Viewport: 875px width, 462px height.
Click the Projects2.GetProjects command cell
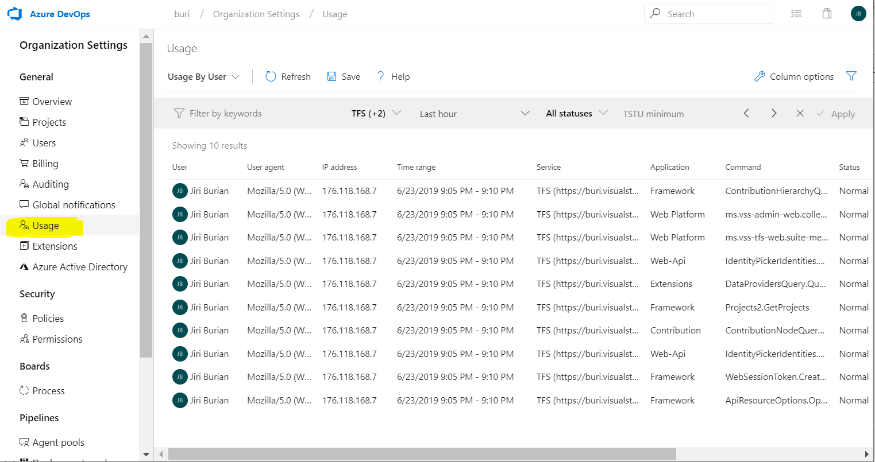pyautogui.click(x=767, y=308)
